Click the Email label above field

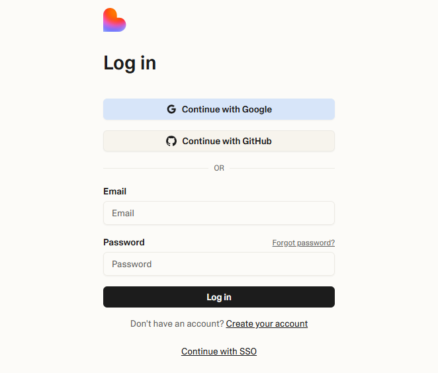tap(115, 192)
